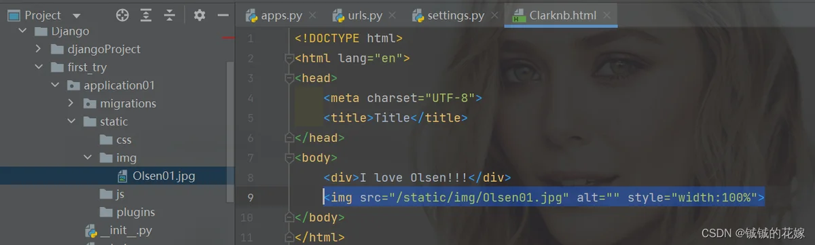The image size is (815, 245).
Task: Open the Project panel settings gear
Action: [199, 15]
